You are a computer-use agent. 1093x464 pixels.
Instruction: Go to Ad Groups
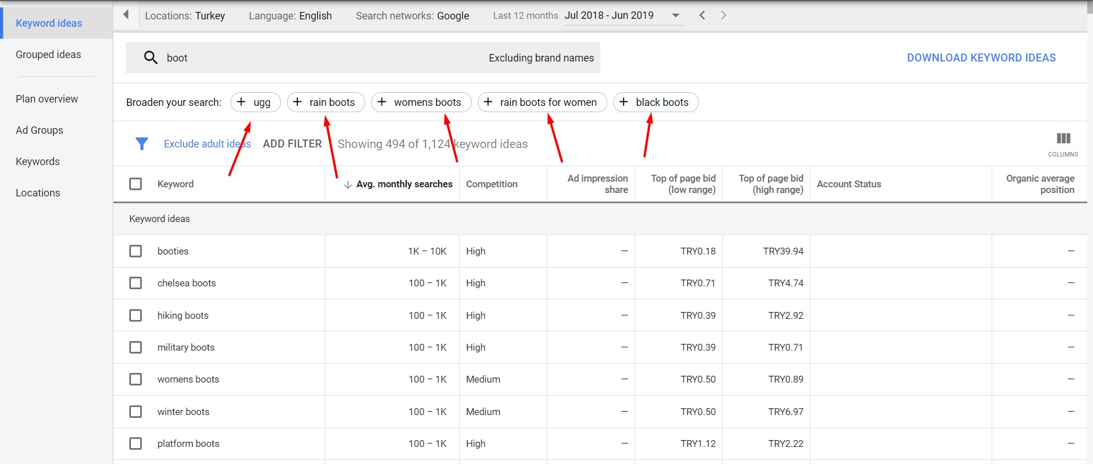(x=39, y=130)
